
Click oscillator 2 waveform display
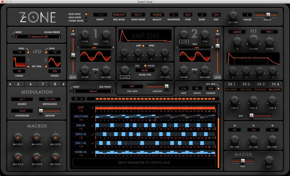195,56
